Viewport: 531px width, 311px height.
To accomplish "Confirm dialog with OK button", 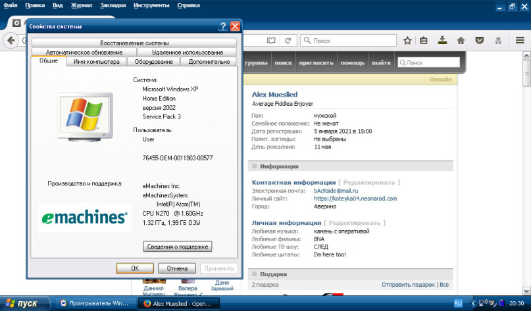I will pos(135,268).
